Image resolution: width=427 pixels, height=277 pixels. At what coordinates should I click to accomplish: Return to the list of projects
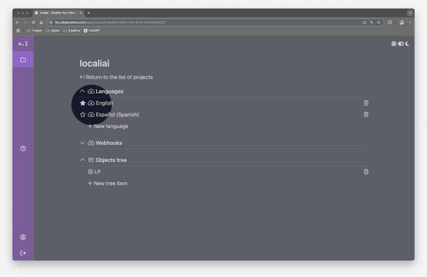click(x=116, y=77)
